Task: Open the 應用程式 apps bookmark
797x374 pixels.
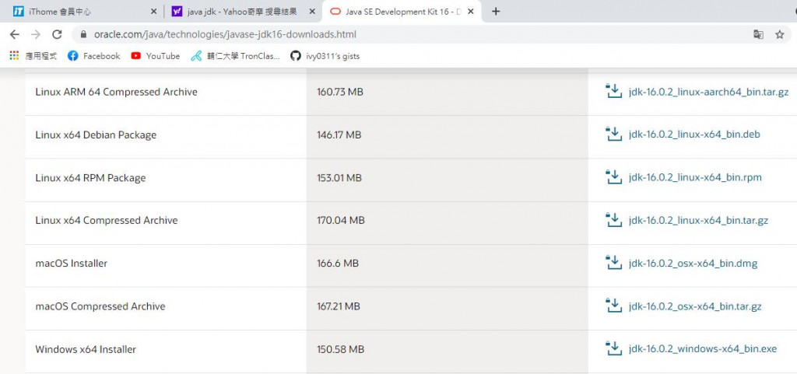Action: 33,56
